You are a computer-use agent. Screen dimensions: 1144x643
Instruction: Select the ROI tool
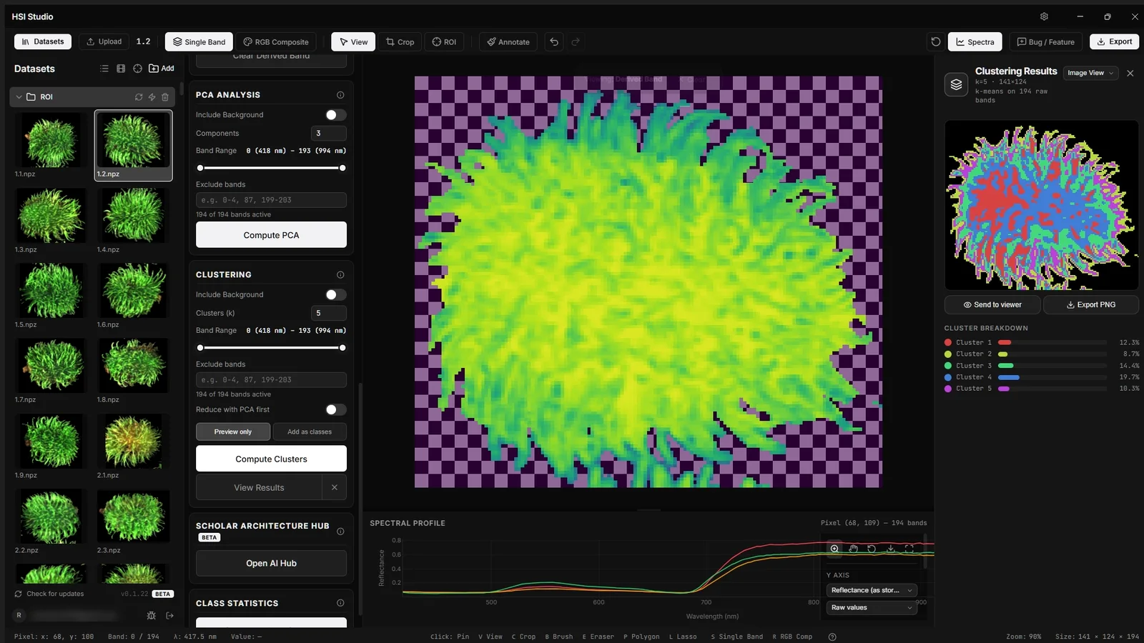(444, 41)
